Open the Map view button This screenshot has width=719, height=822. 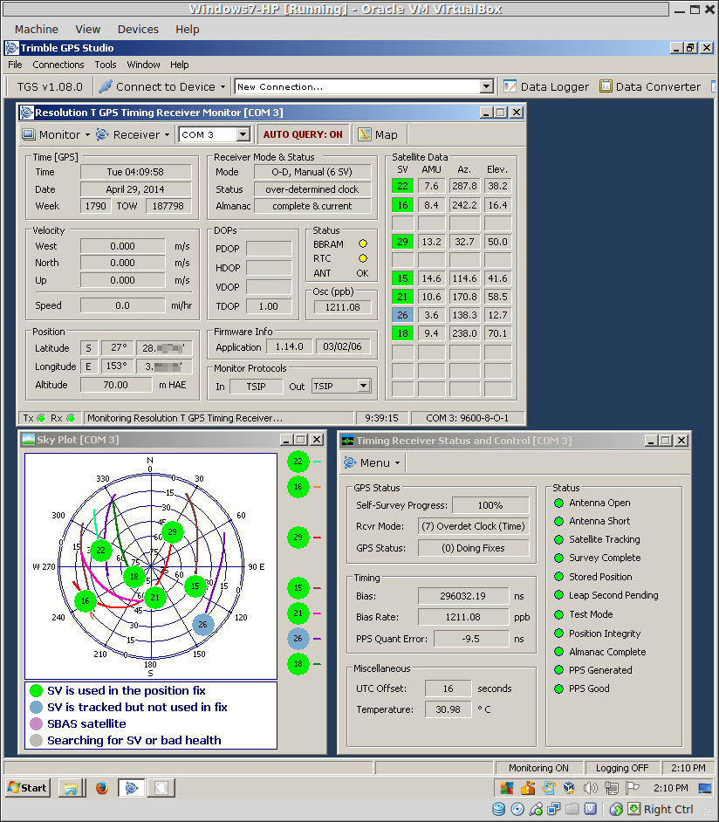pos(377,134)
